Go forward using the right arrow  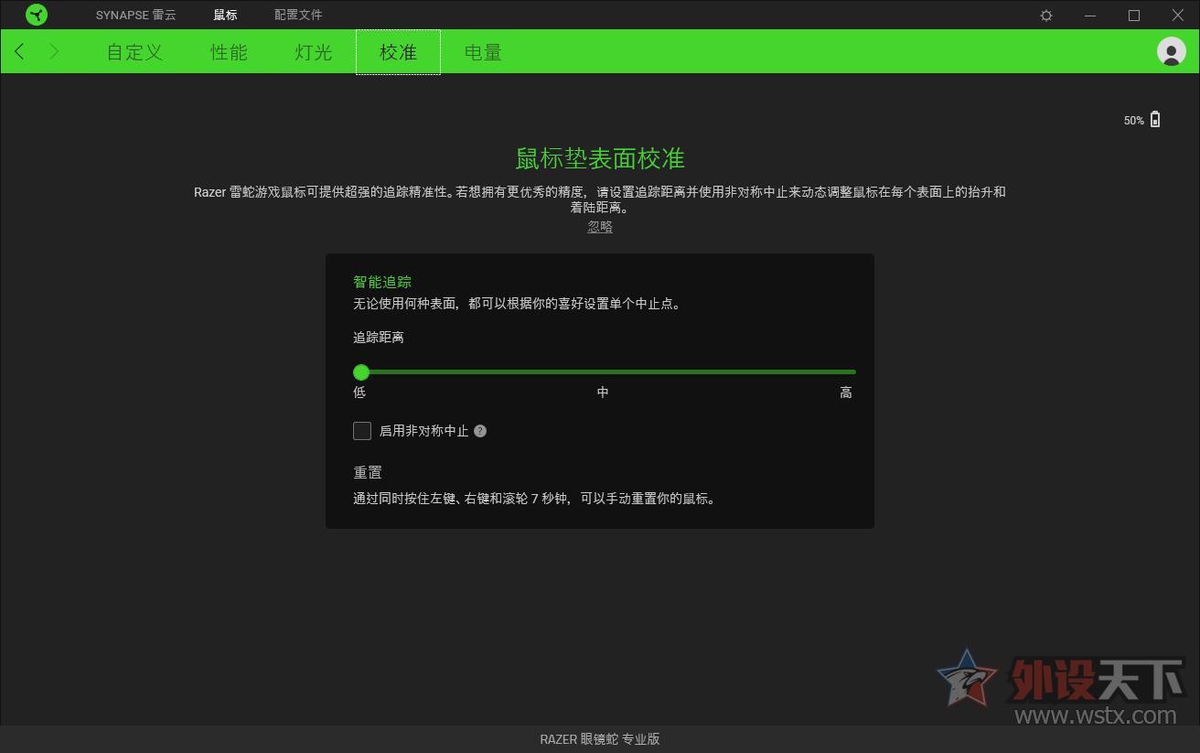point(54,51)
